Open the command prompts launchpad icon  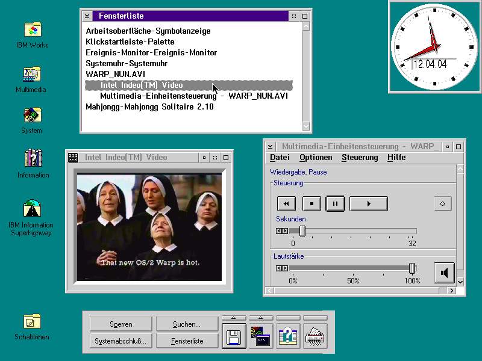click(261, 336)
